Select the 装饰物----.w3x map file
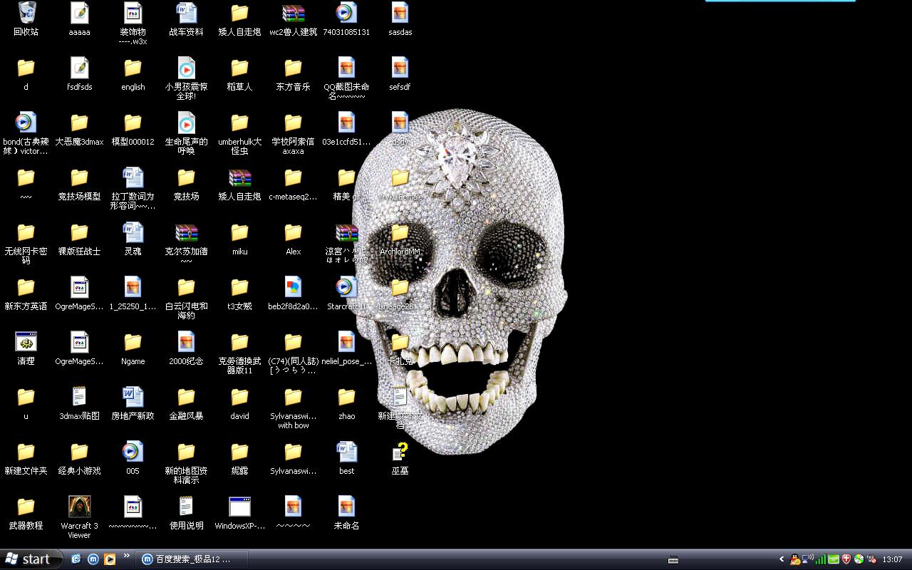 pos(133,13)
